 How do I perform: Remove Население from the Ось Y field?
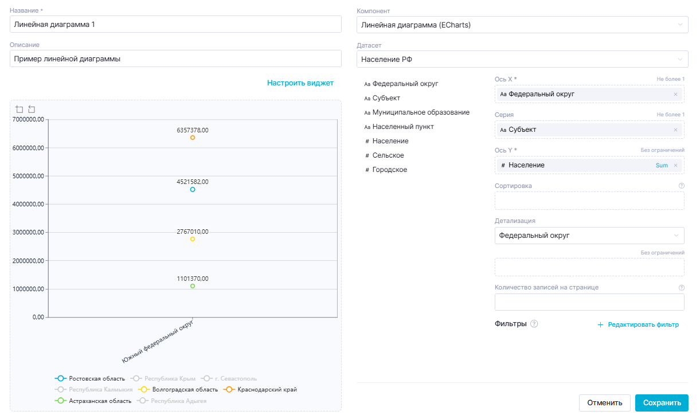click(675, 165)
